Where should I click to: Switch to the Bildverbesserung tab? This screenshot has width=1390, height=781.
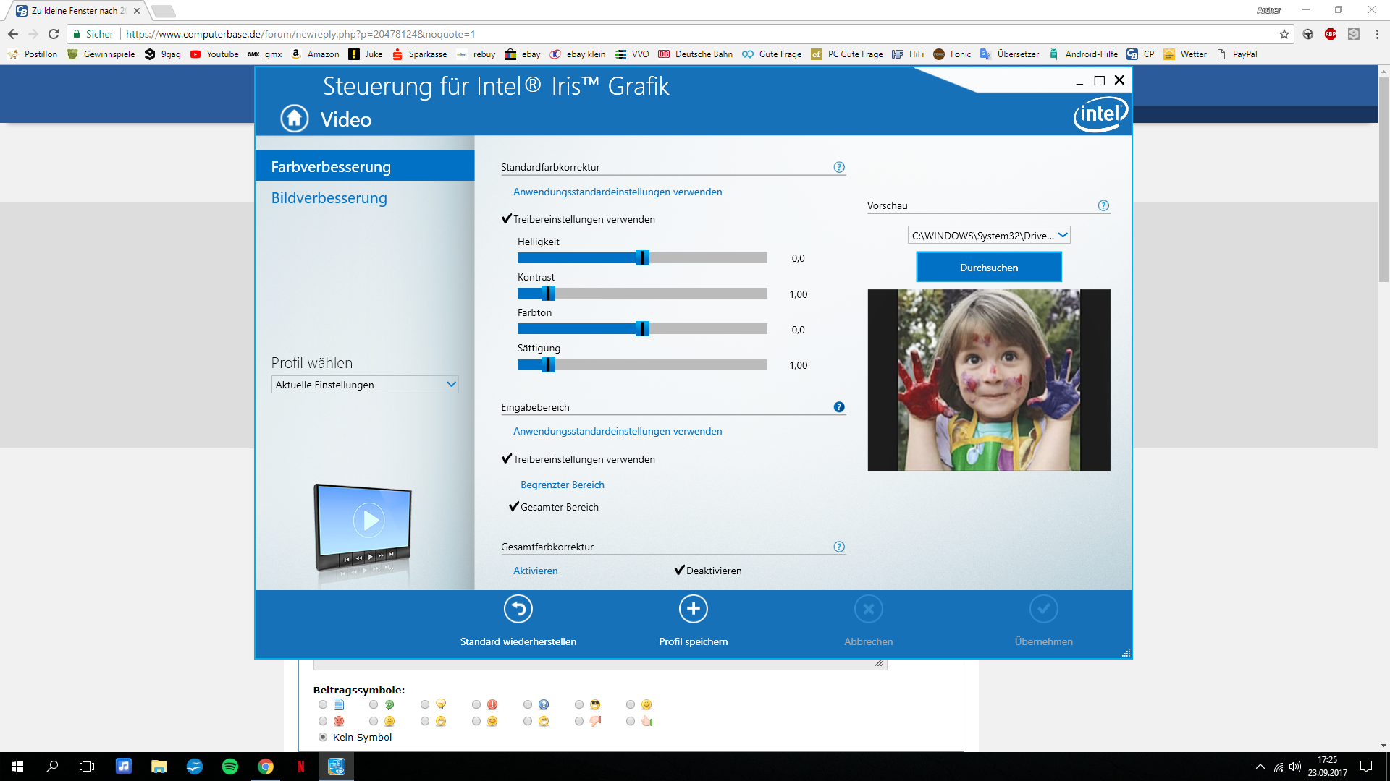(329, 198)
